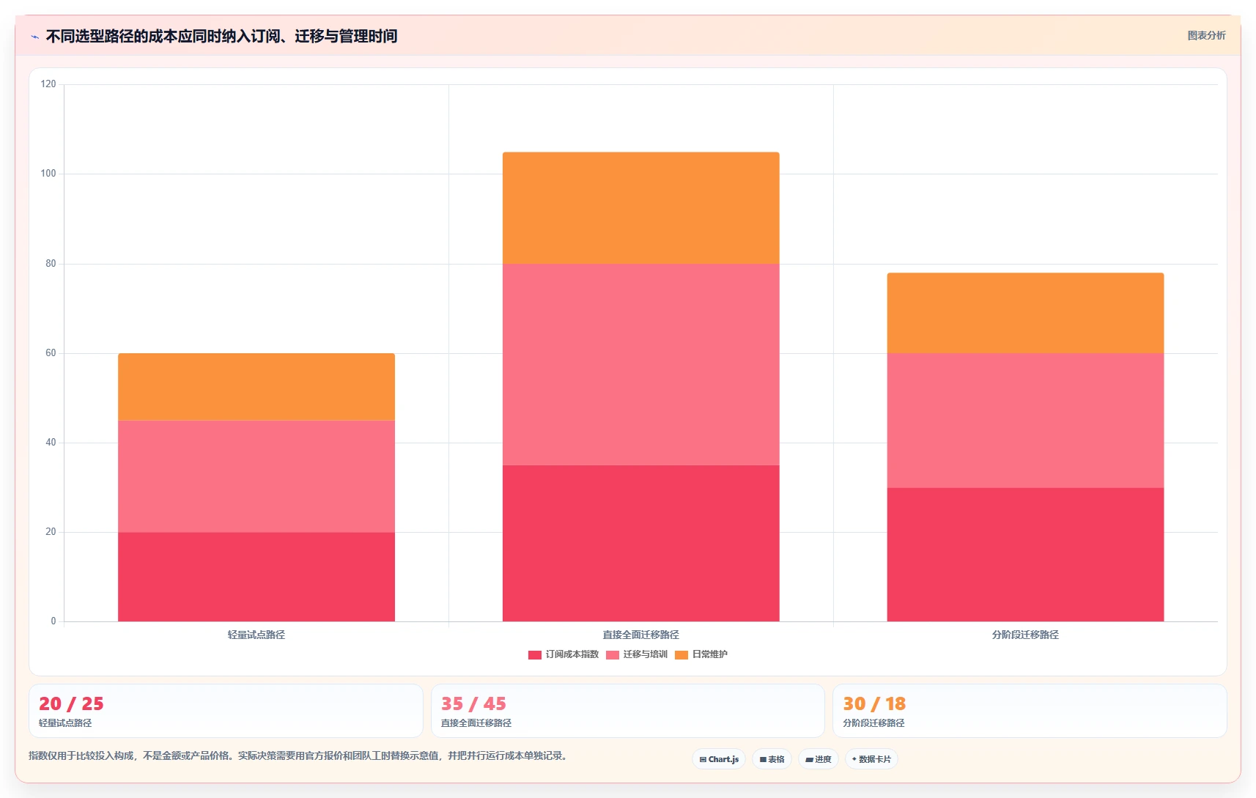Click 直接全面迁移路径 red bottom segment
1256x798 pixels.
(x=641, y=543)
